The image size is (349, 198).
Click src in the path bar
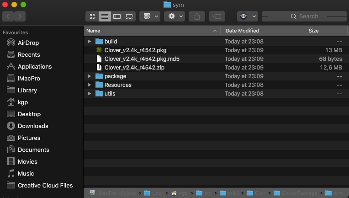(x=204, y=193)
